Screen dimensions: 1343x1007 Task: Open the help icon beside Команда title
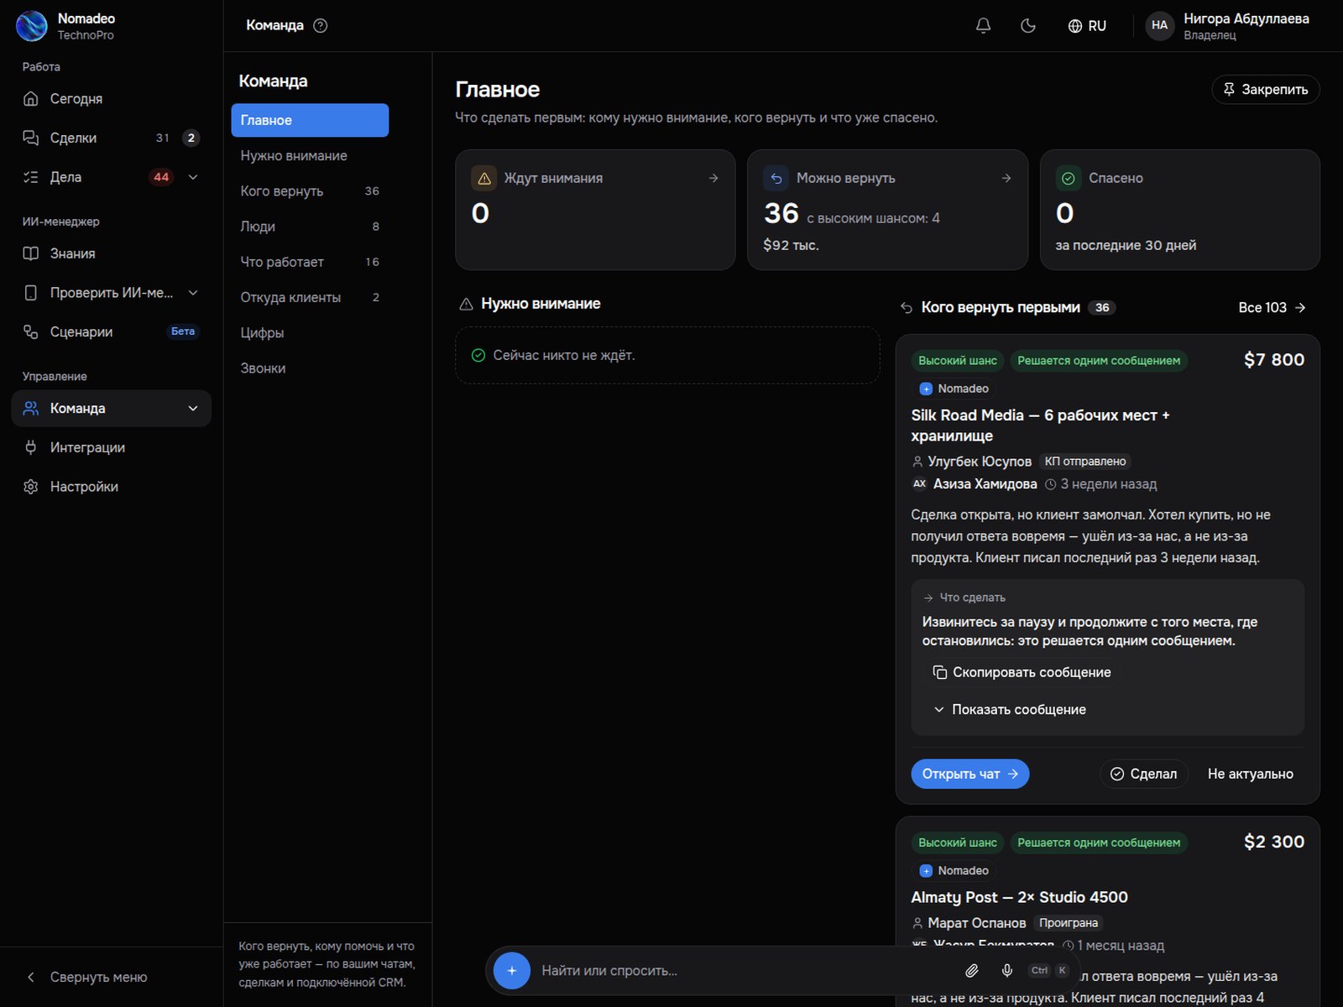tap(321, 25)
